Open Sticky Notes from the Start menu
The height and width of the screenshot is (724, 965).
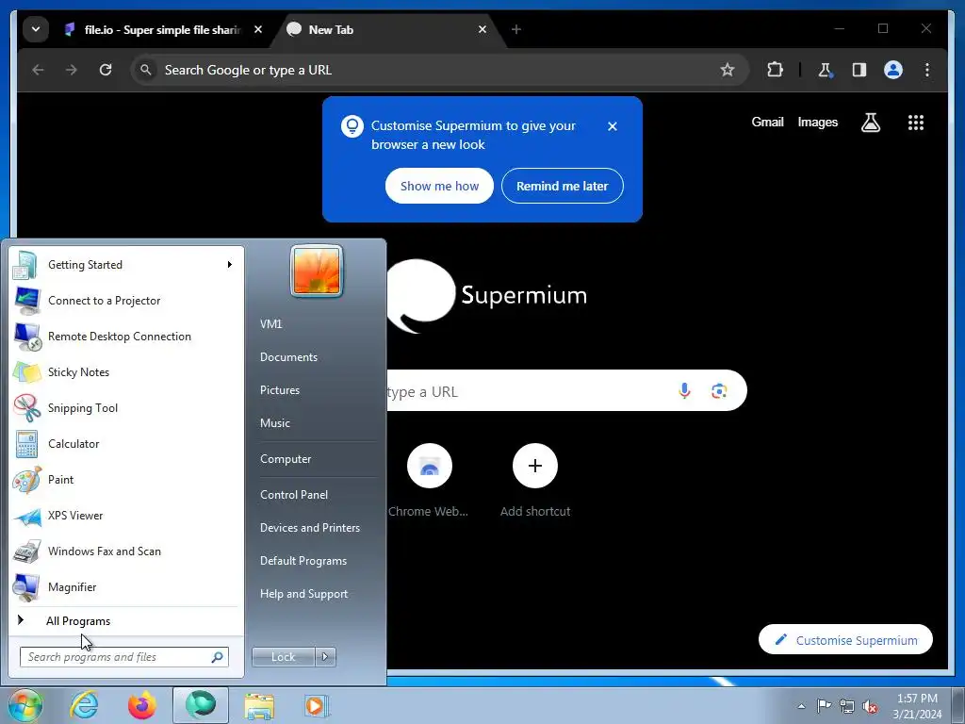click(125, 372)
